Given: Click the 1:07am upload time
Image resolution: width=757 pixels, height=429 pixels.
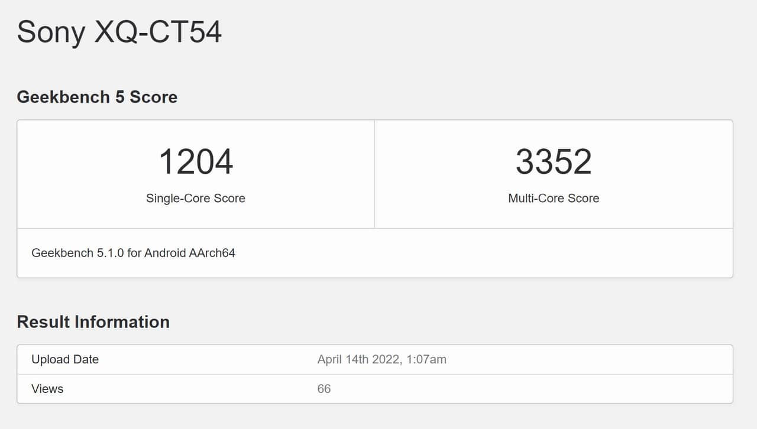Looking at the screenshot, I should (x=426, y=359).
